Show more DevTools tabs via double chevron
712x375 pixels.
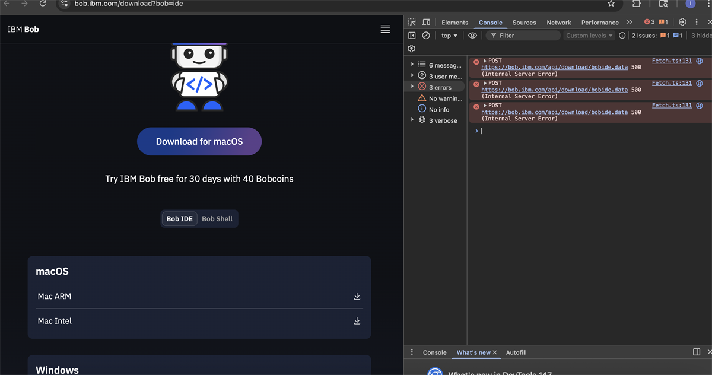coord(629,22)
